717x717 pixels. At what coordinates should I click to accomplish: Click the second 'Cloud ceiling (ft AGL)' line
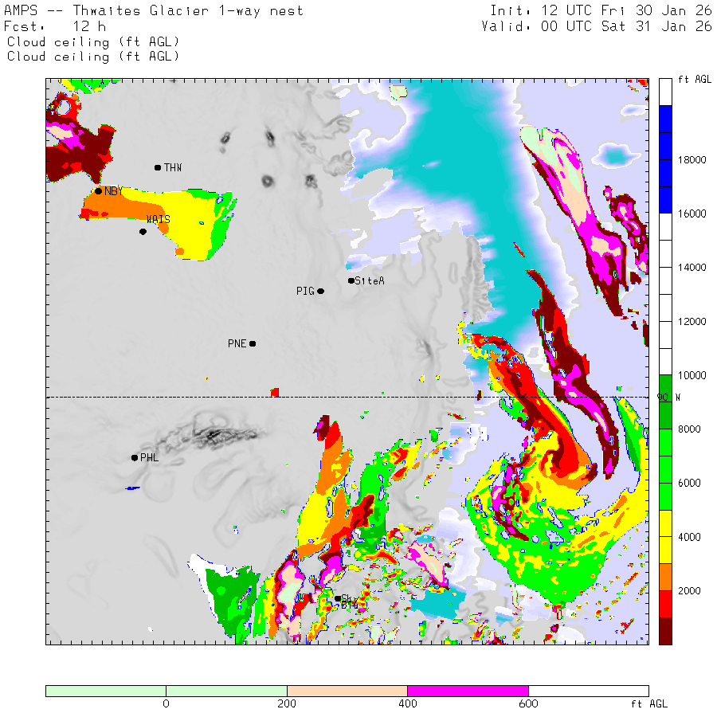click(93, 57)
